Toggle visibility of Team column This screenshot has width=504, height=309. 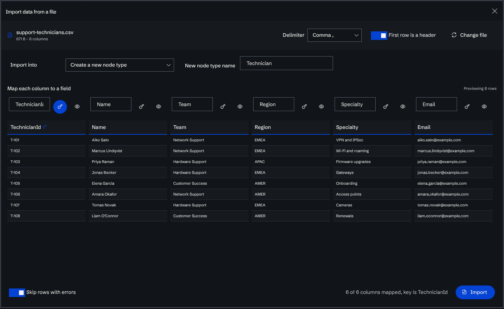pyautogui.click(x=240, y=106)
